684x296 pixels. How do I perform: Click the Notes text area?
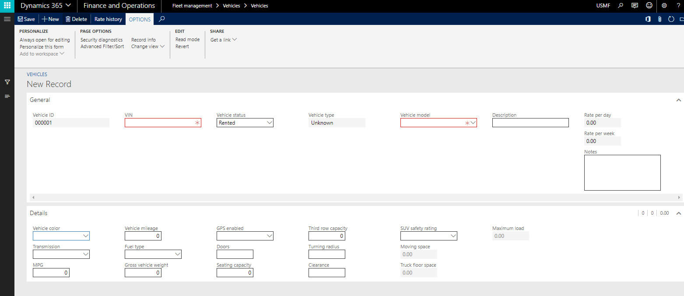click(x=622, y=173)
